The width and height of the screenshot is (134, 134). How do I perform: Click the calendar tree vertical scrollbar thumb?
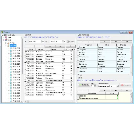point(22,56)
